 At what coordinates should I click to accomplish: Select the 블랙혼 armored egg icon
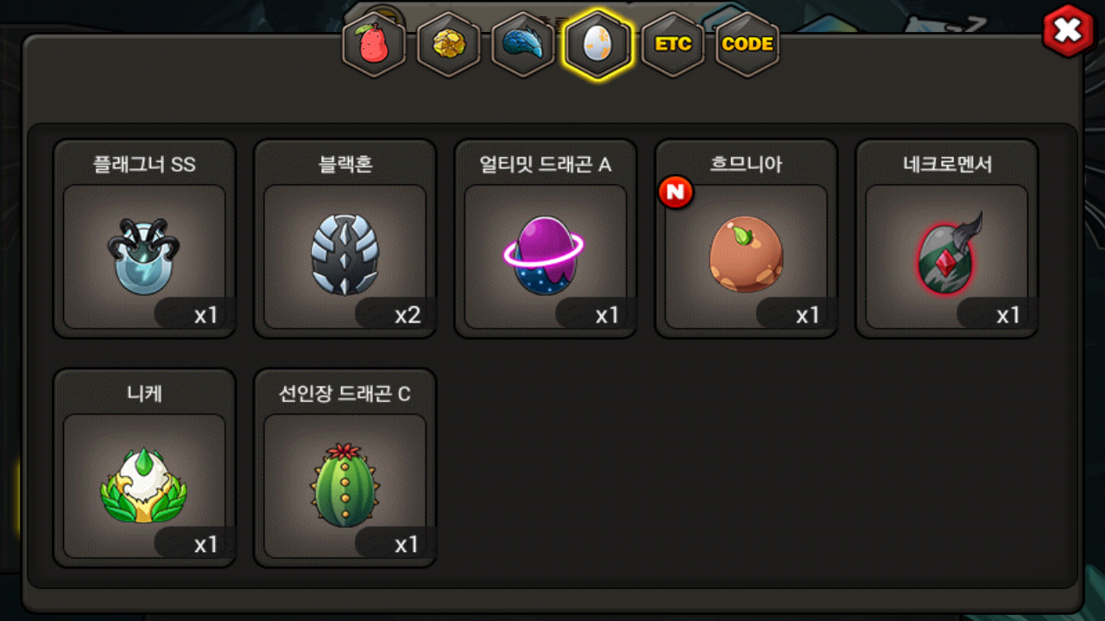pos(344,255)
